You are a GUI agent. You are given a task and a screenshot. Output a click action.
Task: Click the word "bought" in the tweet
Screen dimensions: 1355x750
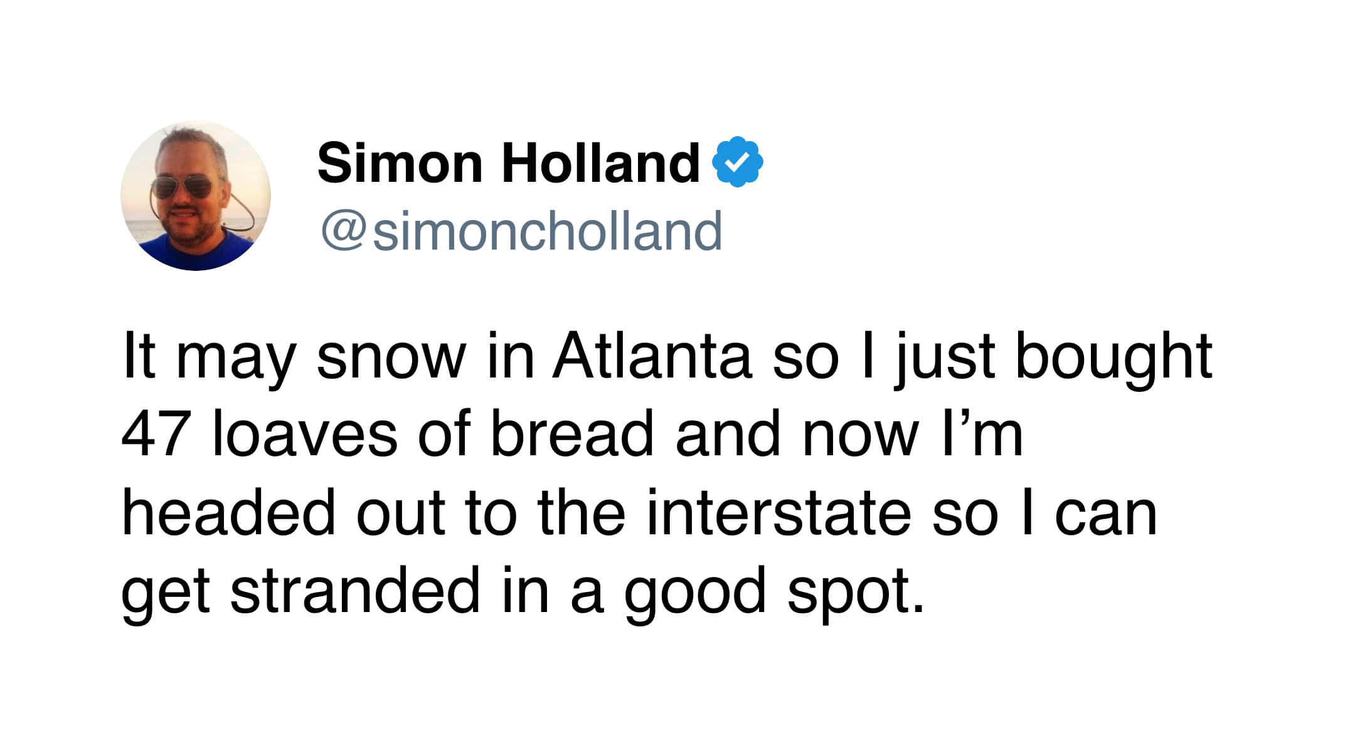1113,357
